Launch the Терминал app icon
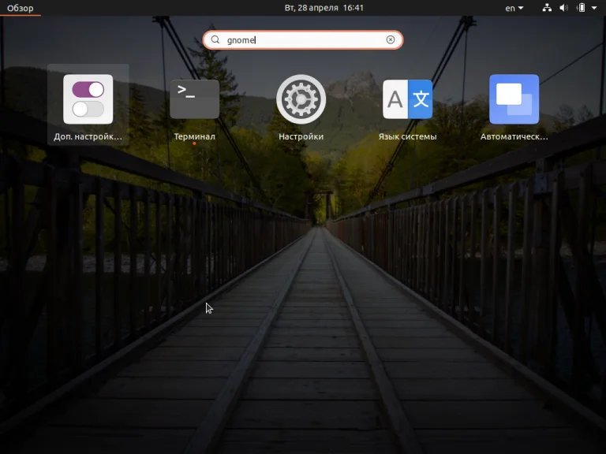The image size is (606, 454). pyautogui.click(x=194, y=99)
